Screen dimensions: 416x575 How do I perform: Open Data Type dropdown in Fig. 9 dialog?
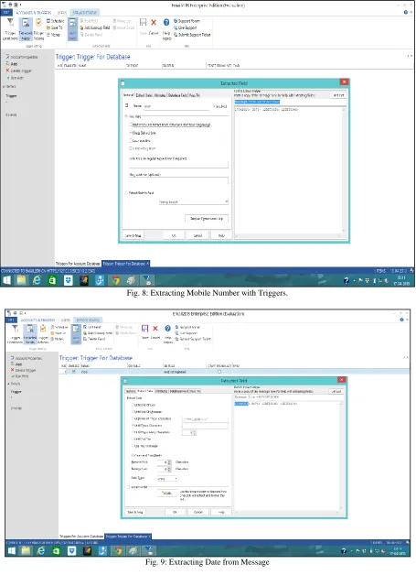[167, 479]
